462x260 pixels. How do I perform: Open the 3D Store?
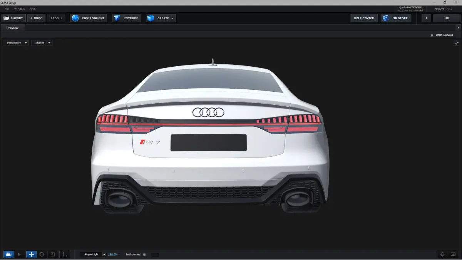(x=396, y=18)
